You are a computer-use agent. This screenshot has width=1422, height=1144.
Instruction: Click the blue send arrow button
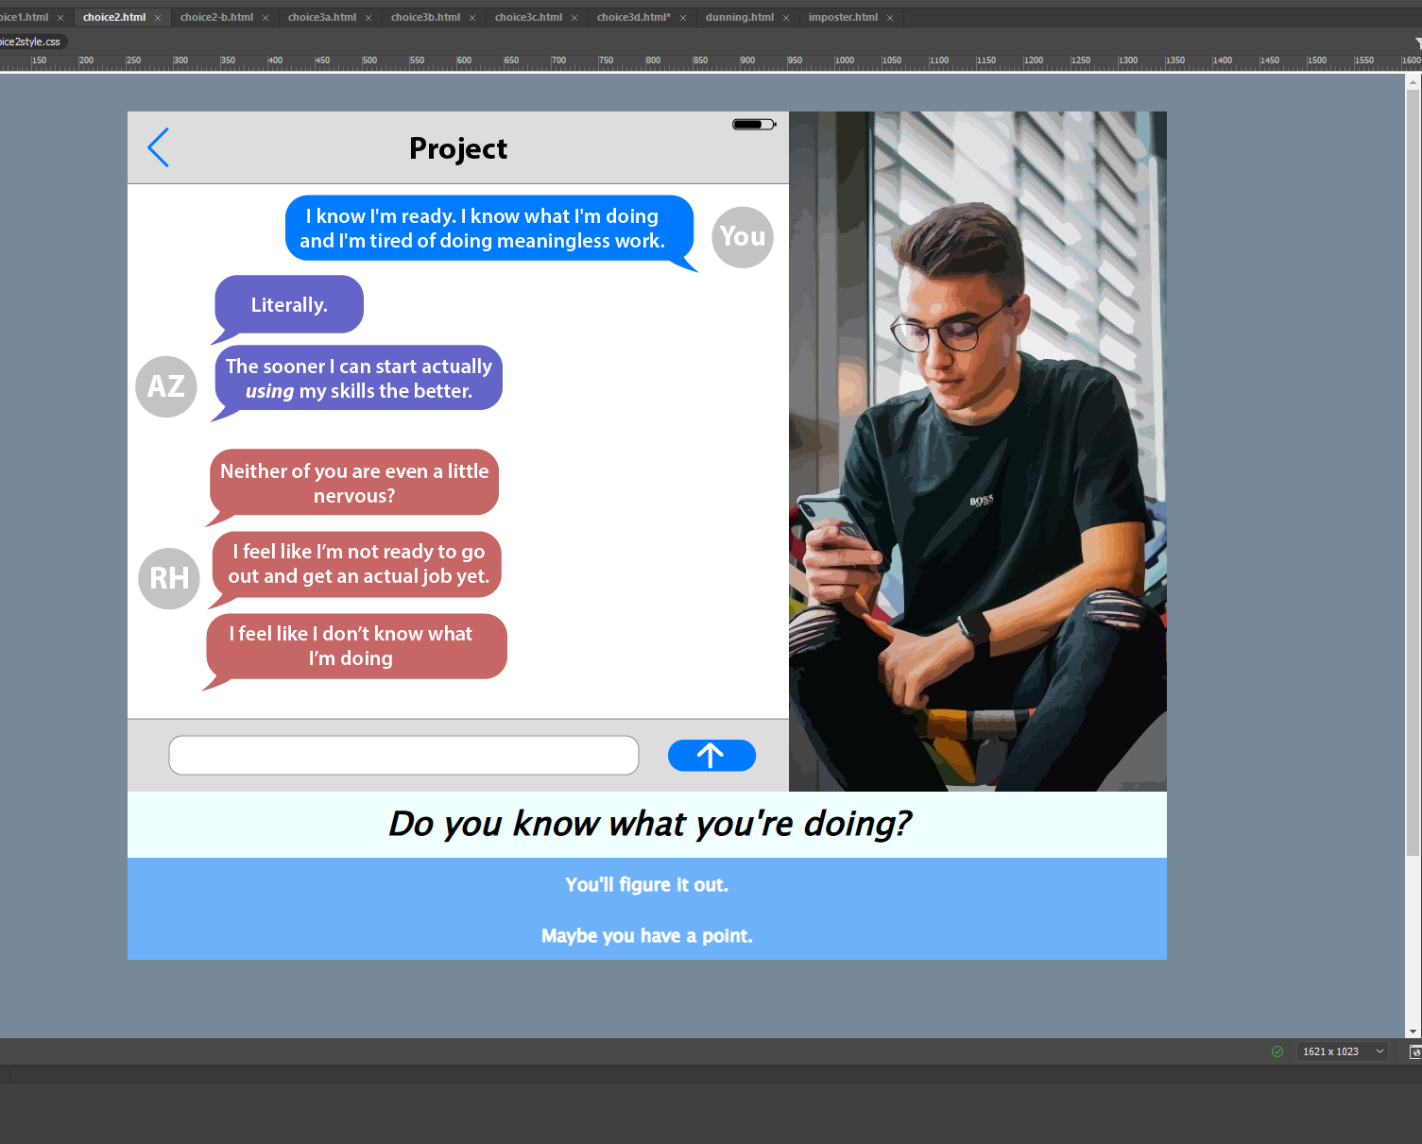711,755
